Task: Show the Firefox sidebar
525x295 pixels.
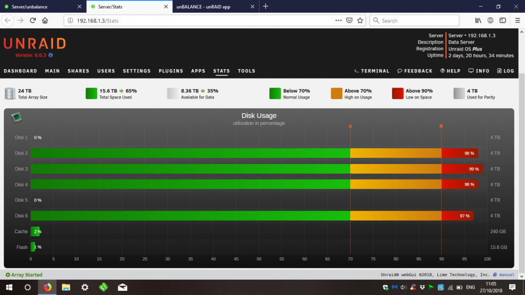Action: pos(502,20)
